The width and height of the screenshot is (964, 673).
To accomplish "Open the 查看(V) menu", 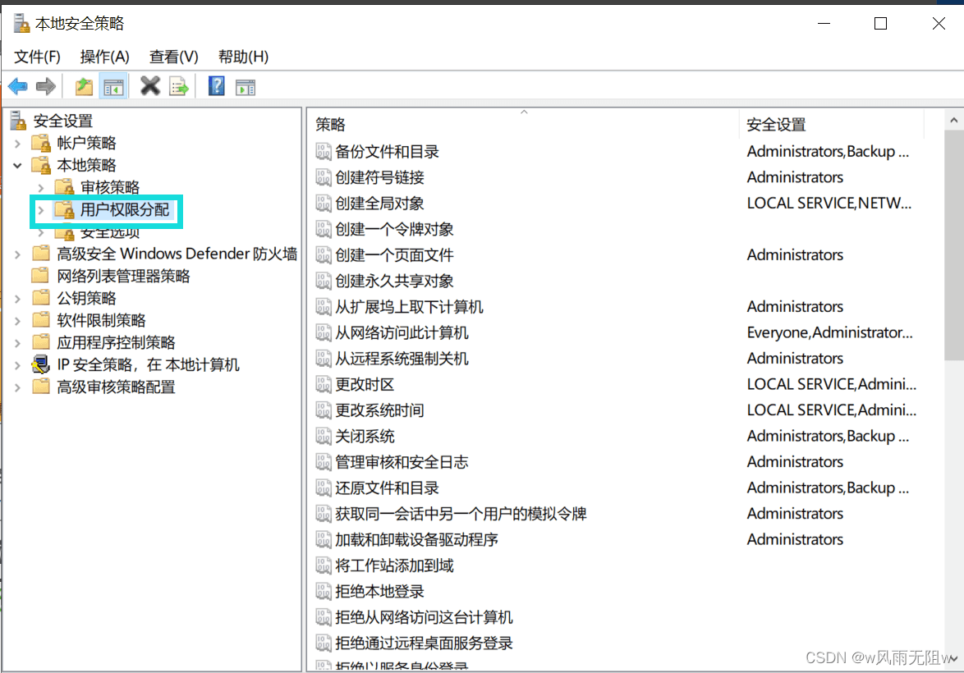I will coord(173,57).
